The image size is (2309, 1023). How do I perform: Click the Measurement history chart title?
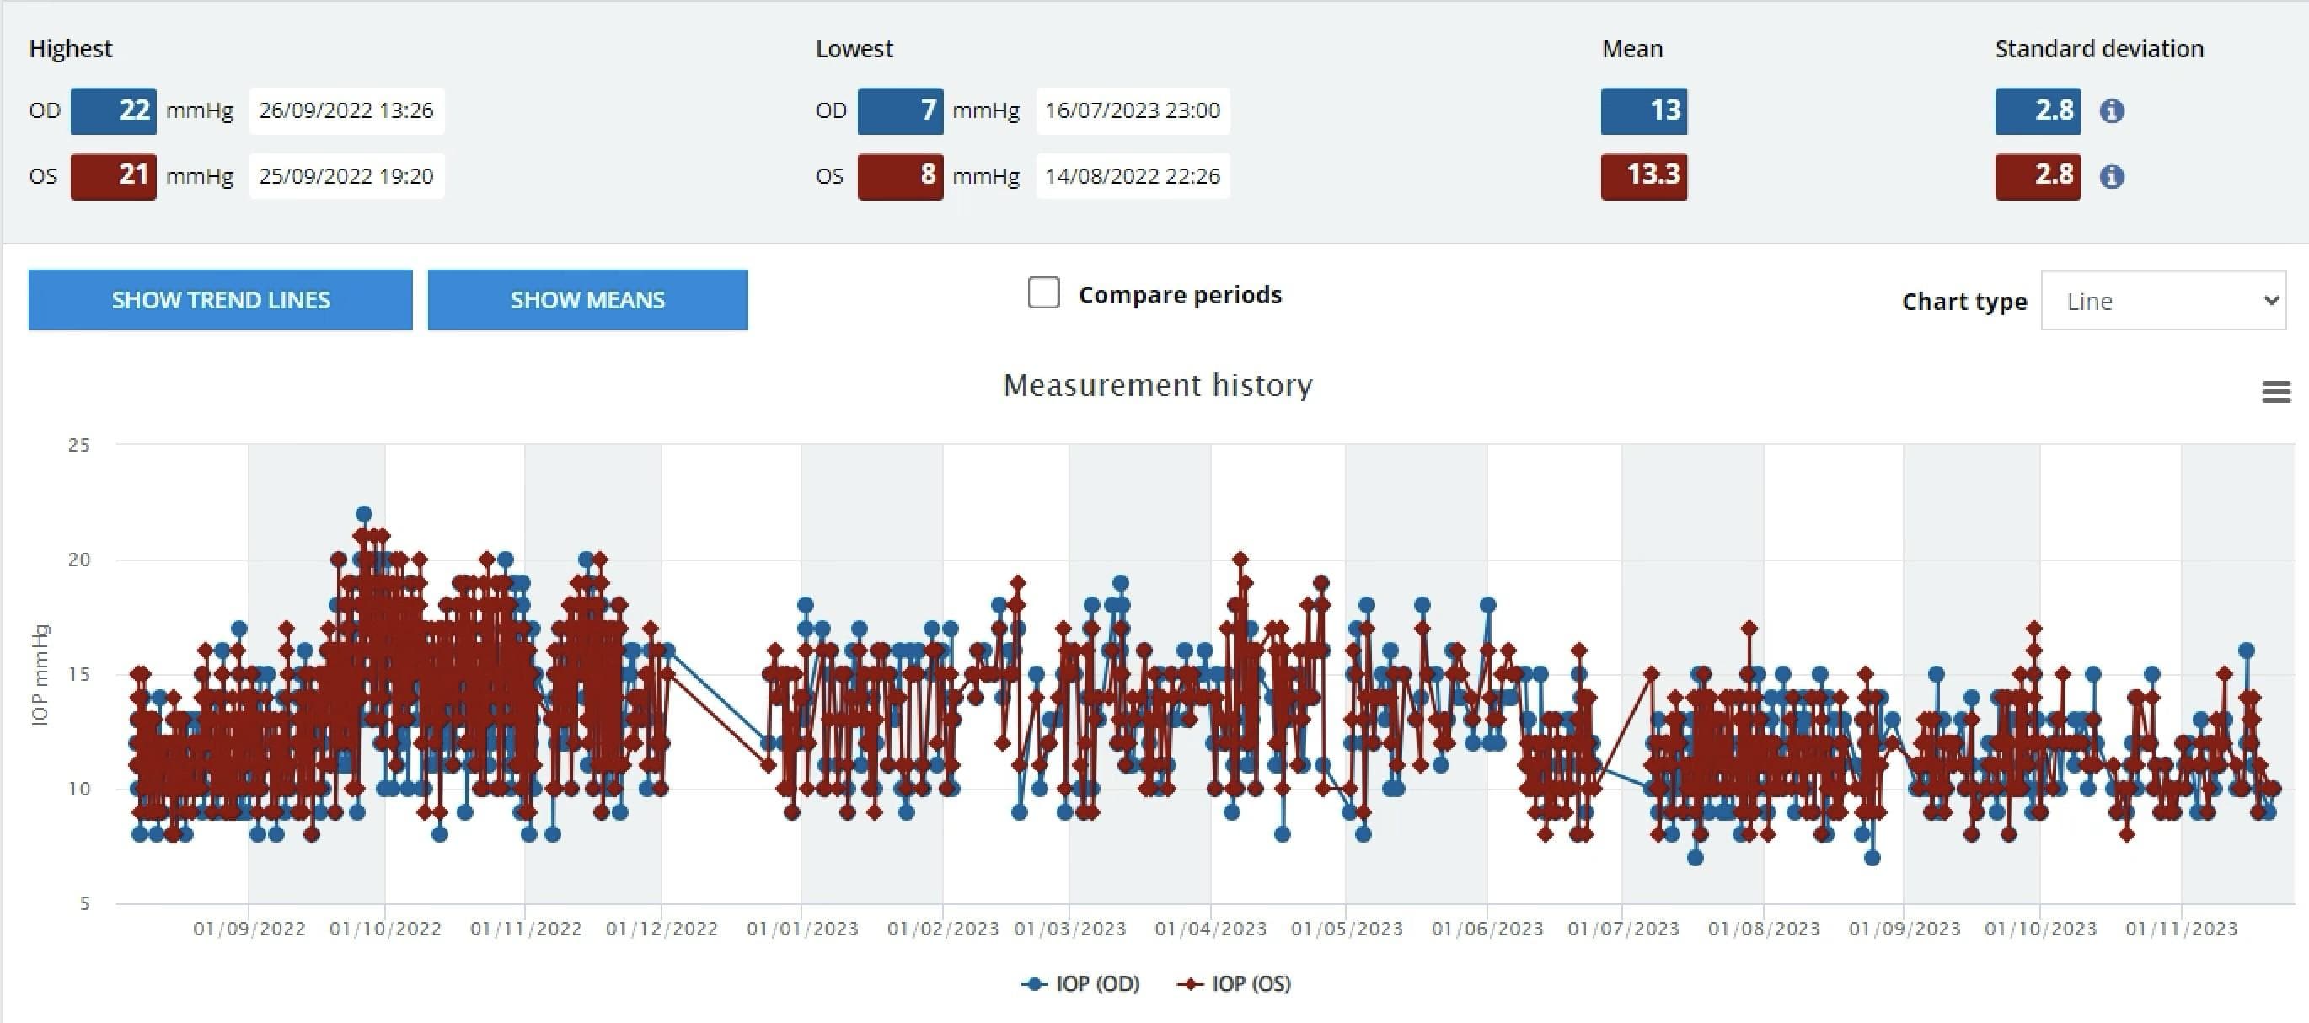point(1158,384)
